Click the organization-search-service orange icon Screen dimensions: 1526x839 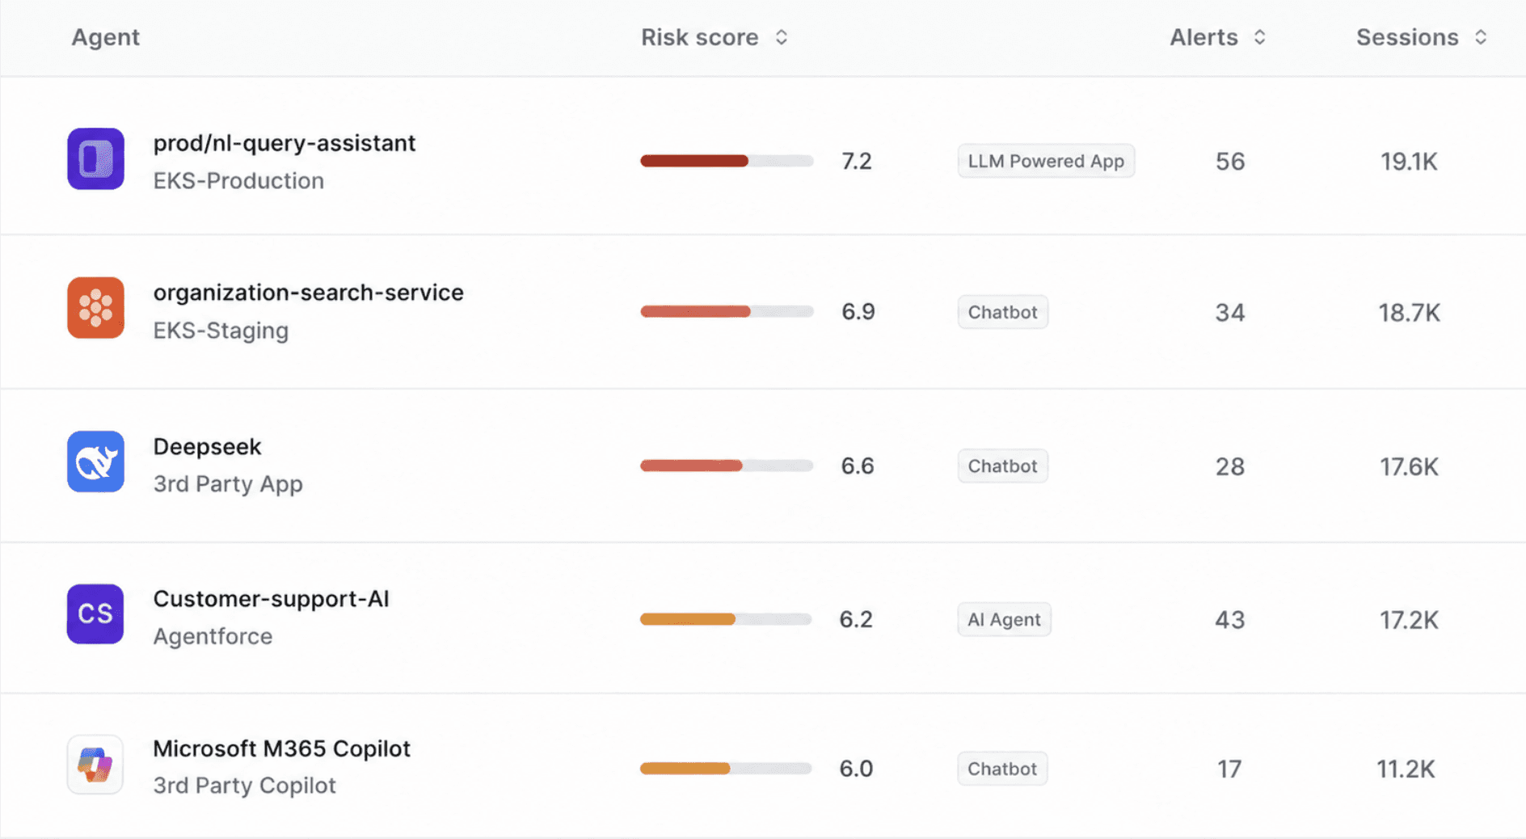point(95,308)
